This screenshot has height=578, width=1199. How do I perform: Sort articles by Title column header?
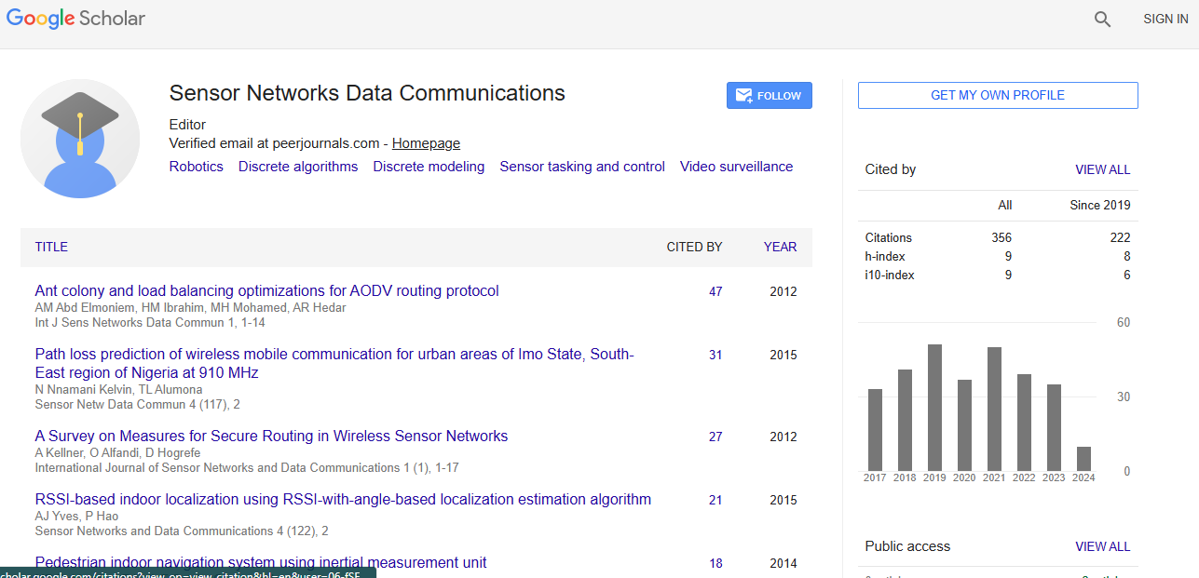(x=51, y=247)
